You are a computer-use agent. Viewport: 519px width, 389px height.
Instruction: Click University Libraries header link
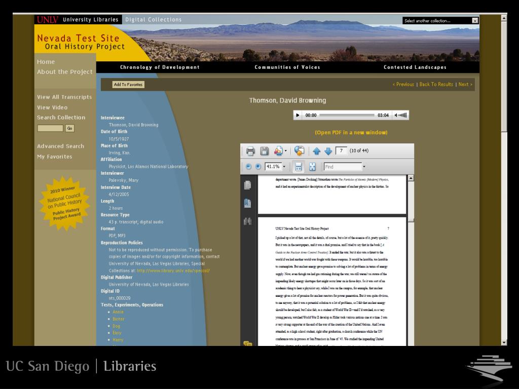click(90, 20)
